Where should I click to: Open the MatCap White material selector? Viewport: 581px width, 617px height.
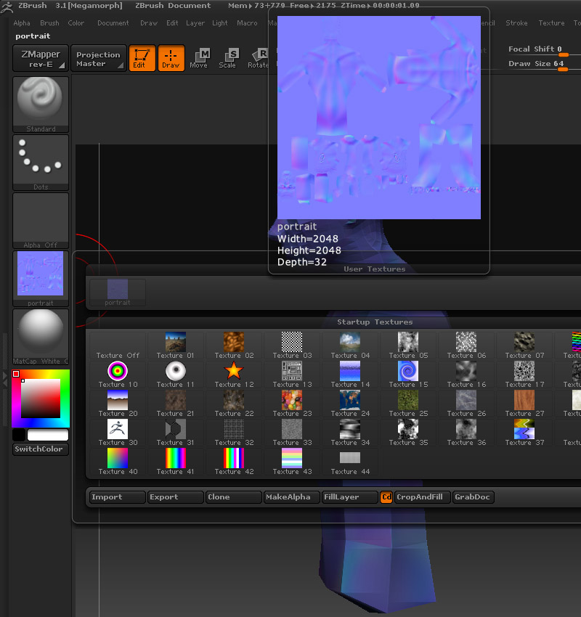click(41, 337)
